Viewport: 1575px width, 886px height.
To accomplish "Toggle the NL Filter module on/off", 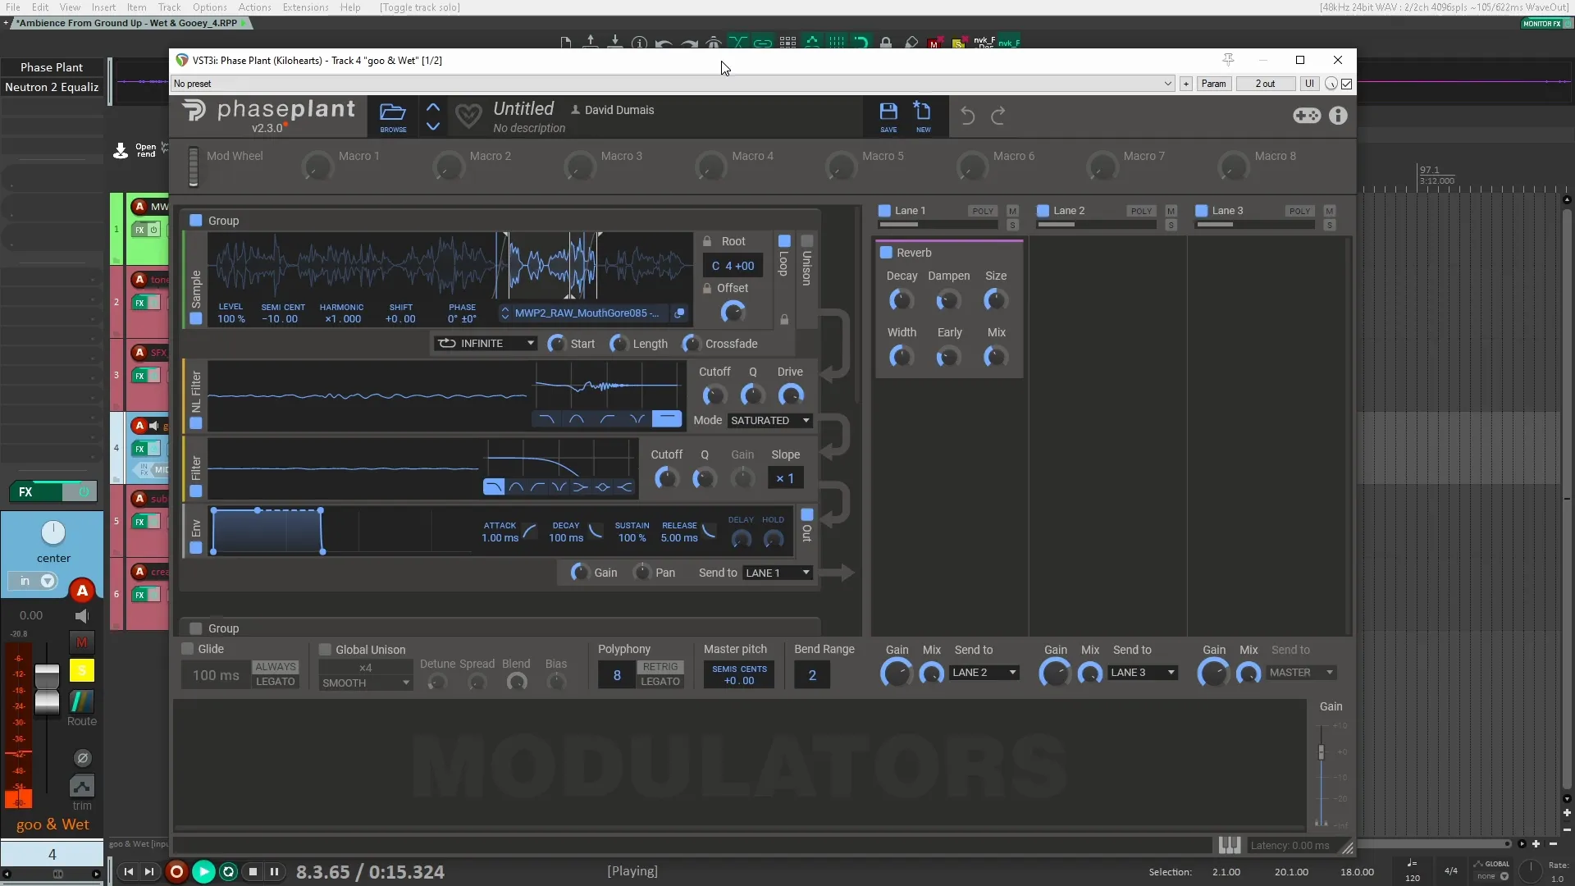I will click(x=196, y=423).
